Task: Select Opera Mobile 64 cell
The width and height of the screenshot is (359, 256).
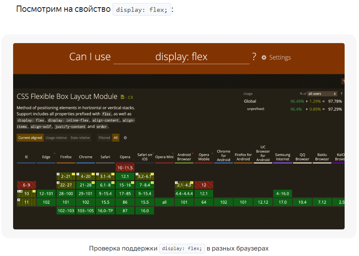Action: (x=204, y=202)
